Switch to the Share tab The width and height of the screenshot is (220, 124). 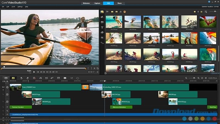(119, 3)
